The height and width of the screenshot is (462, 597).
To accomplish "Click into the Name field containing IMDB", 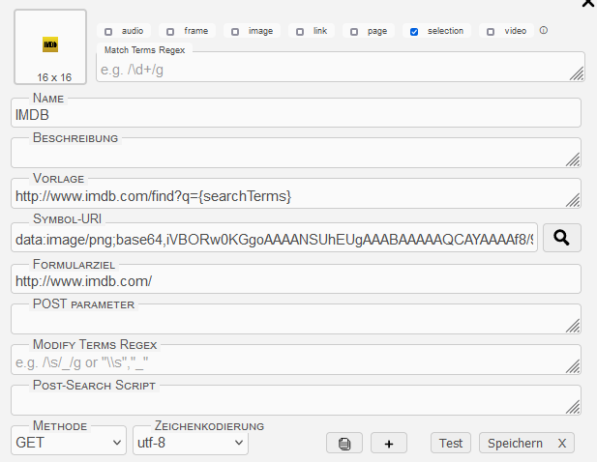I will pos(295,114).
